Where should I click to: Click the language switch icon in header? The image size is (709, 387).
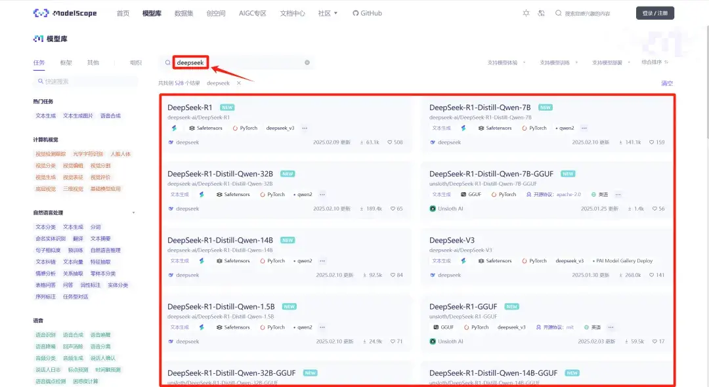point(541,13)
